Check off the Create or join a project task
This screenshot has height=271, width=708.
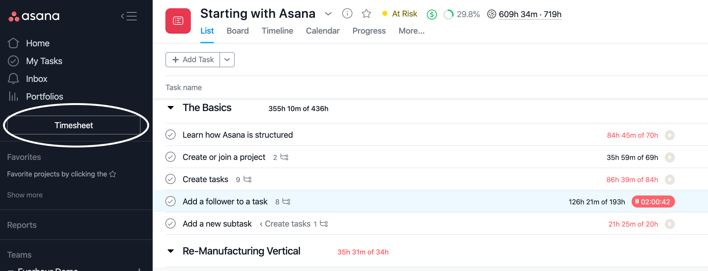(x=170, y=157)
